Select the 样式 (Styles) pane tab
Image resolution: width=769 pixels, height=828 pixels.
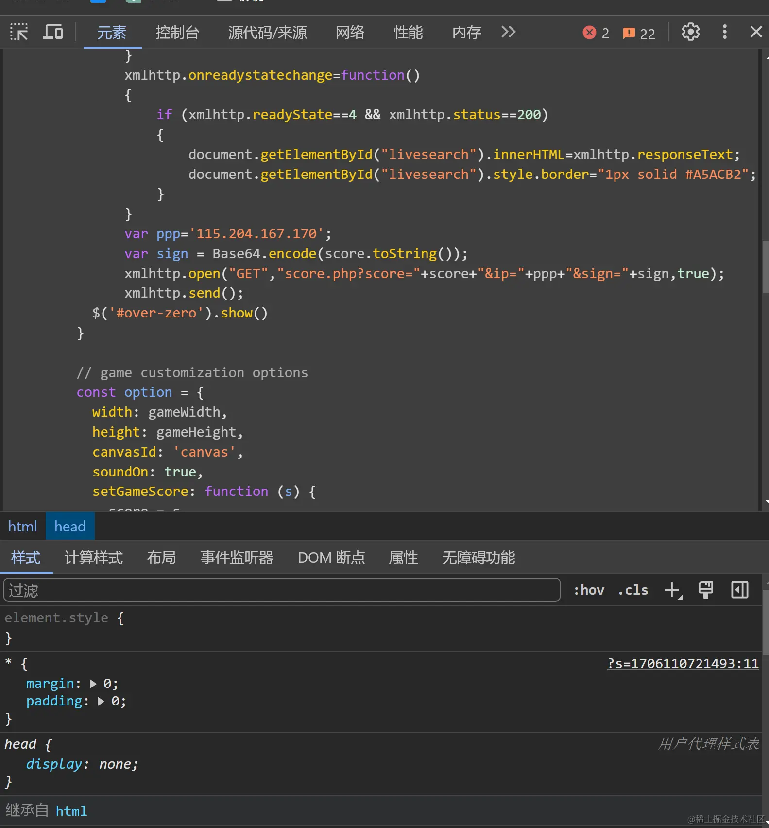(x=26, y=558)
